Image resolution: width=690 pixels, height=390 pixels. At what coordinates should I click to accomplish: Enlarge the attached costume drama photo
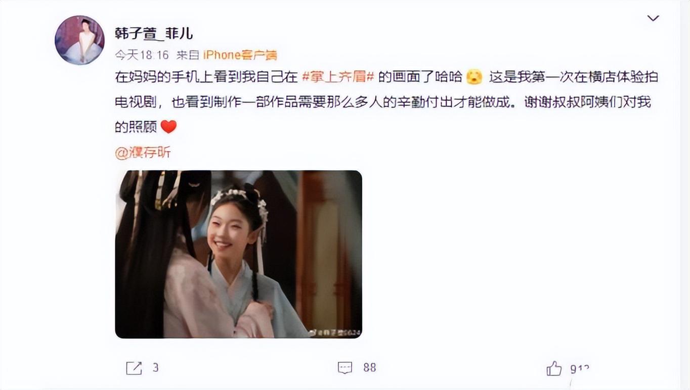coord(239,254)
